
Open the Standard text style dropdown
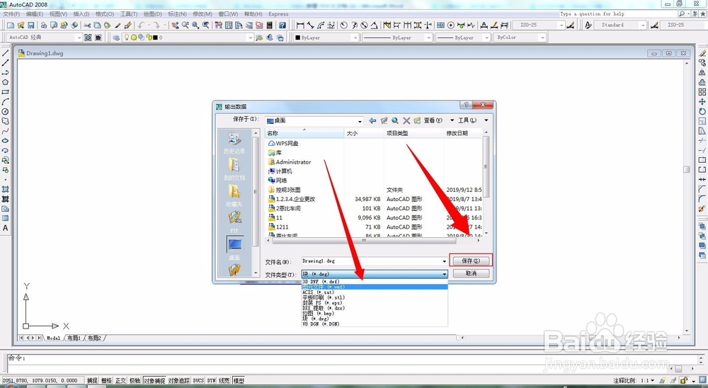coord(620,25)
